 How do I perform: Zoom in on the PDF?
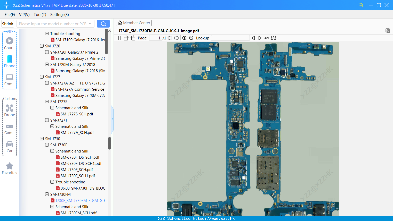point(185,38)
